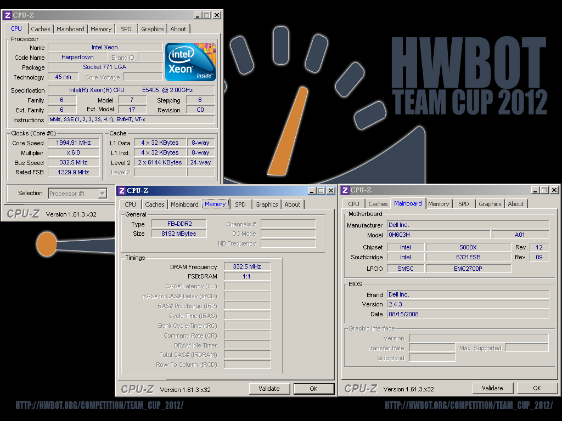Click the bottom-left HWBOT competition URL text
Image resolution: width=562 pixels, height=421 pixels.
click(x=99, y=405)
